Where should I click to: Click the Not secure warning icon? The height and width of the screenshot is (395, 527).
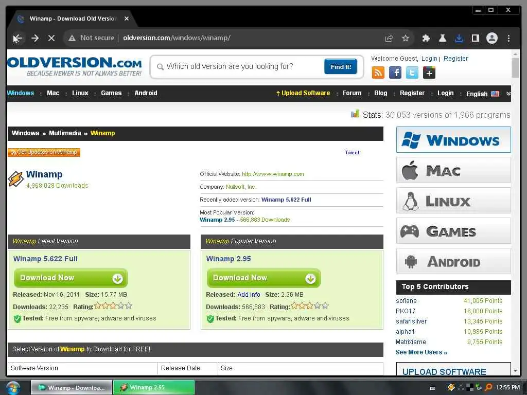point(72,38)
